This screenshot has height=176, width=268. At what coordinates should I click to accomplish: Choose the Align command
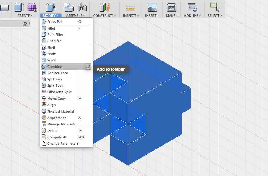[x=66, y=105]
